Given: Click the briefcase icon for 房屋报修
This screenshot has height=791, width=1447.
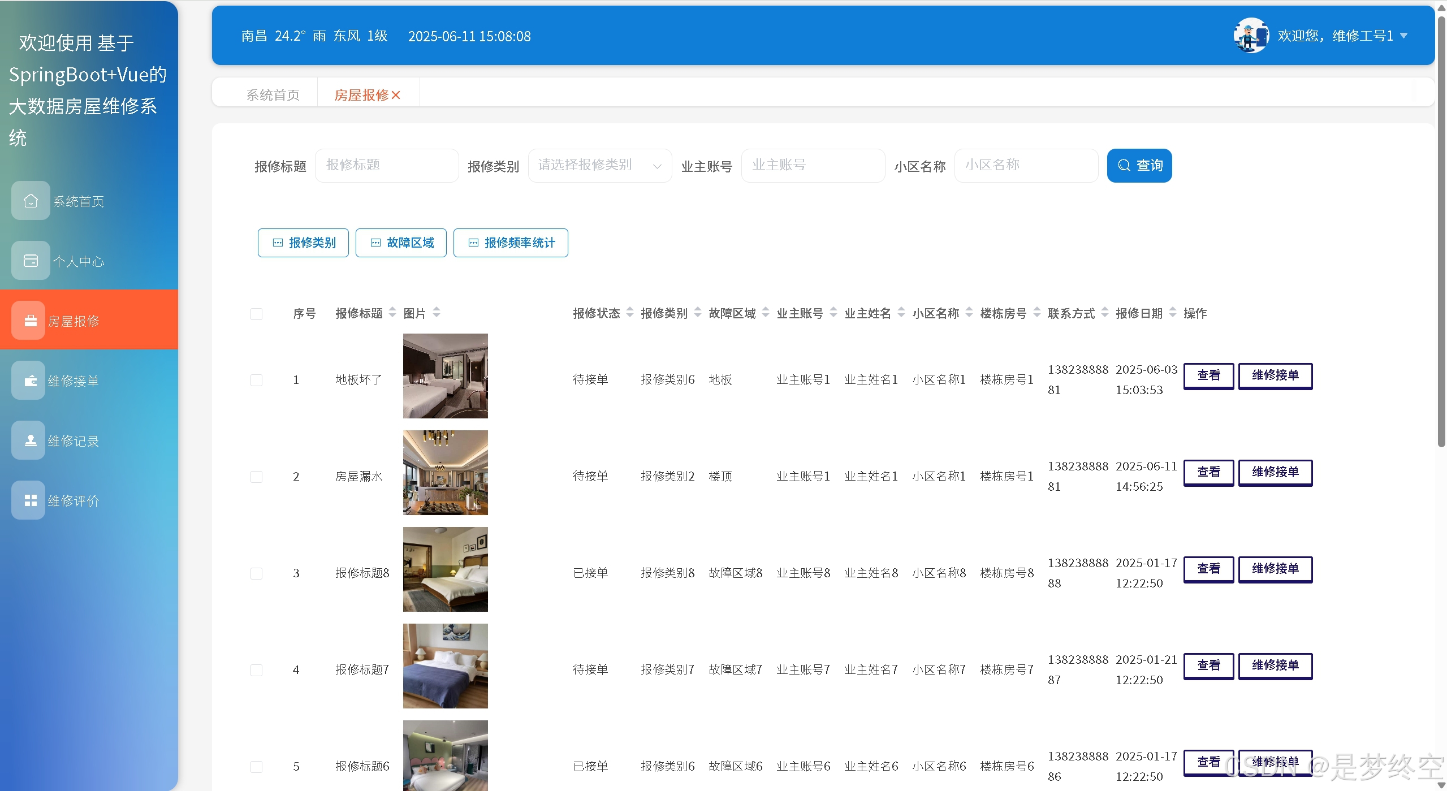Looking at the screenshot, I should click(x=31, y=321).
